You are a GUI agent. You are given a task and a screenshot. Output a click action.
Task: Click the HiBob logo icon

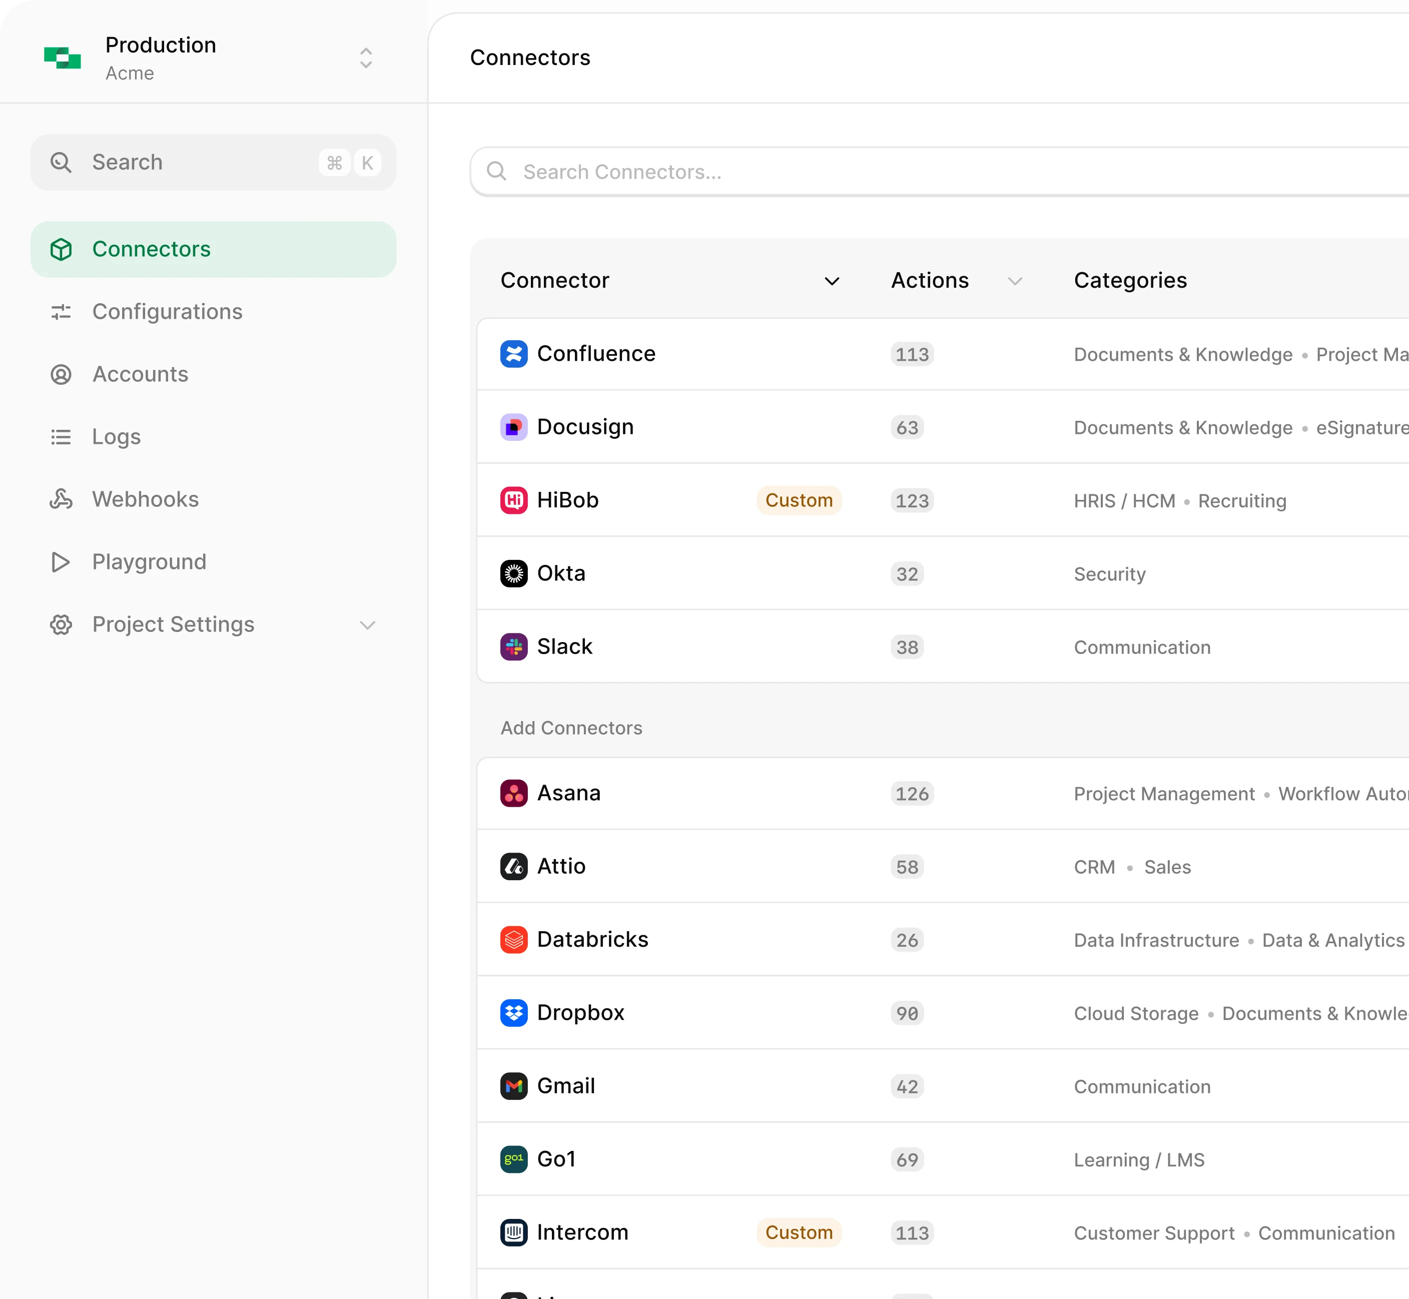tap(514, 500)
